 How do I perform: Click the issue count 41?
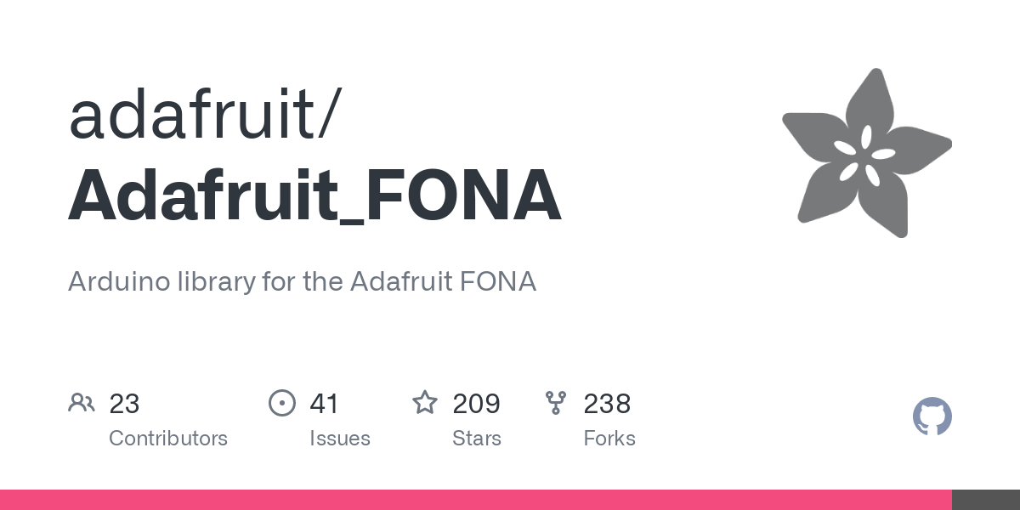324,404
